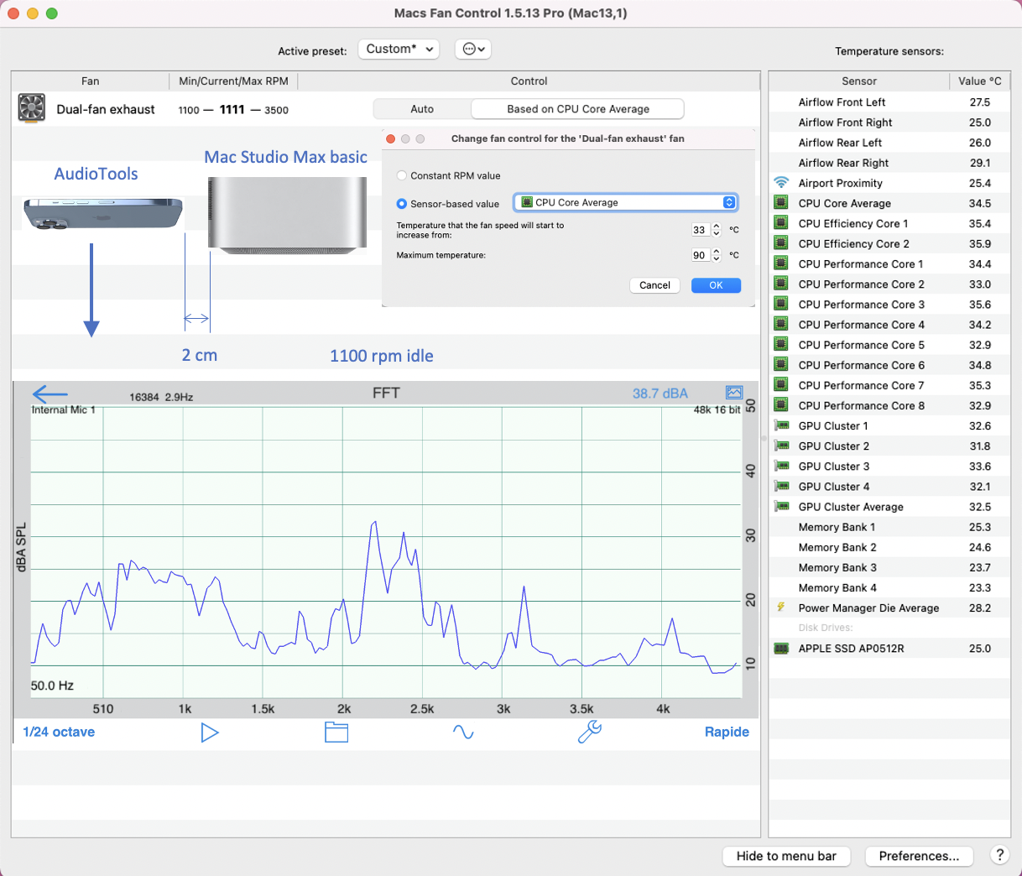The height and width of the screenshot is (876, 1022).
Task: Click the 38.7 dBA level readout
Action: click(x=660, y=394)
